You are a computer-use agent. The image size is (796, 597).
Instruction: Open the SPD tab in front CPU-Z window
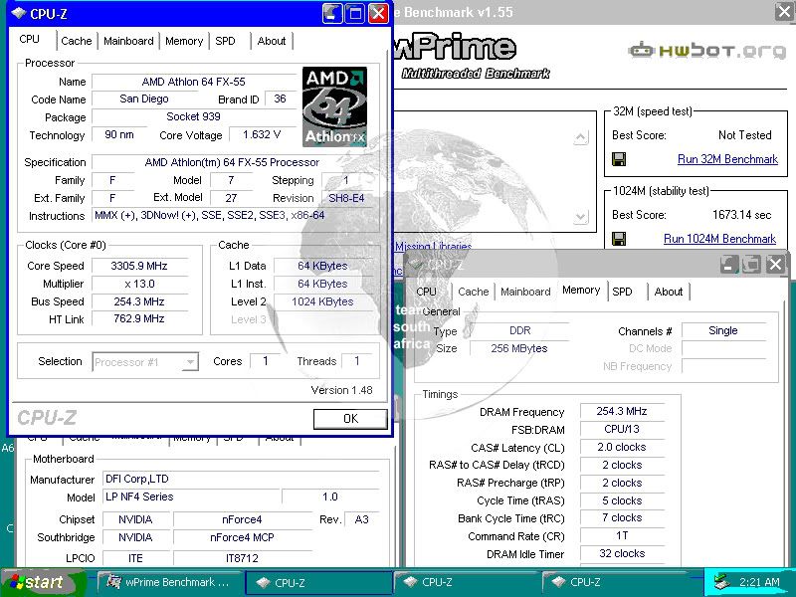coord(225,41)
